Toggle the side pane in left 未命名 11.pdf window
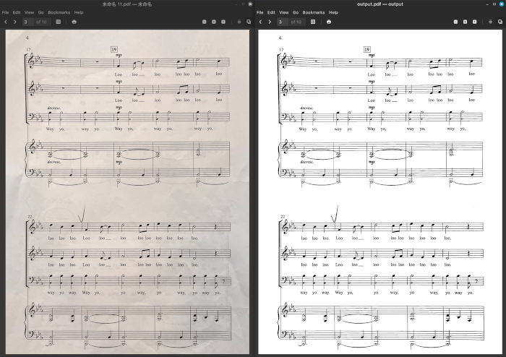 point(58,22)
